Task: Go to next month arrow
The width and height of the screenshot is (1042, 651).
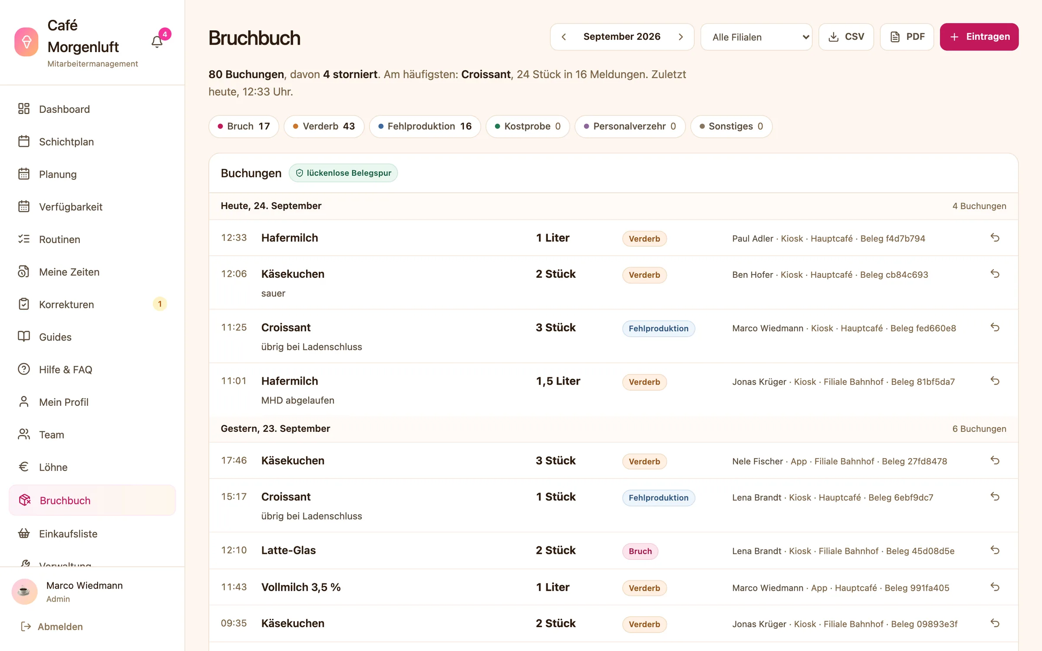Action: 681,37
